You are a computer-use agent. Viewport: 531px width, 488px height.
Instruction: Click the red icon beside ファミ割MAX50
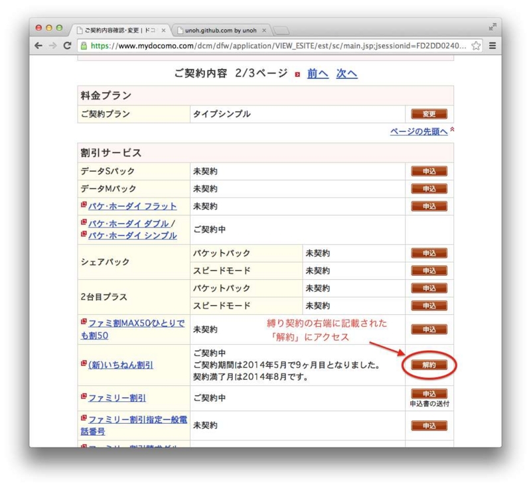point(84,322)
